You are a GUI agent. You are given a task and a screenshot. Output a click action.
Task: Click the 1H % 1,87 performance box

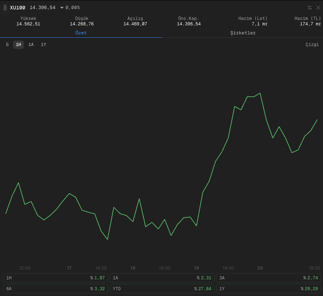(x=56, y=278)
